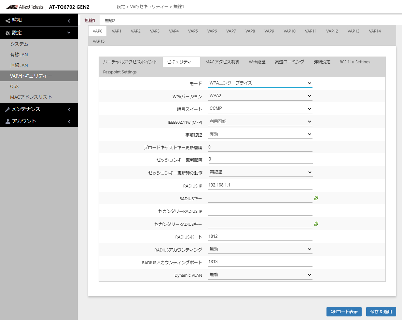Open the IEEE802.11w (MFP) dropdown
Screen dimensions: 402x320
(x=260, y=122)
